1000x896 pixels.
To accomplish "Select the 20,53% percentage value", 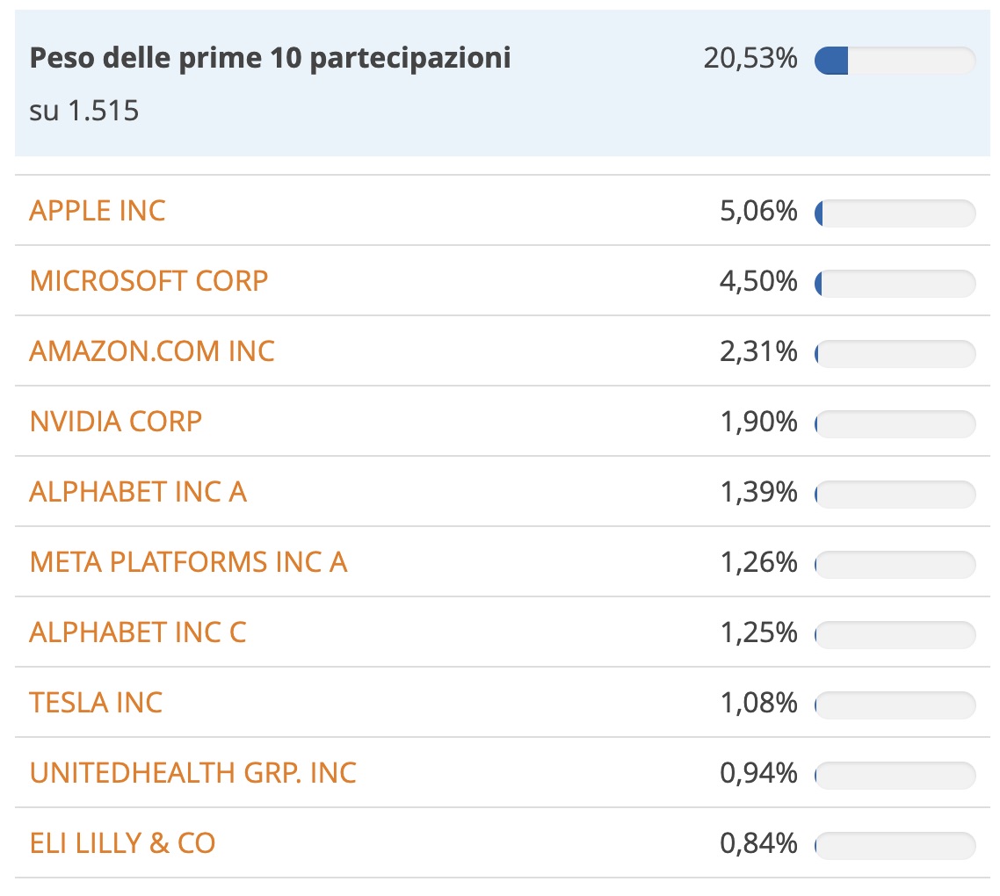I will coord(750,59).
